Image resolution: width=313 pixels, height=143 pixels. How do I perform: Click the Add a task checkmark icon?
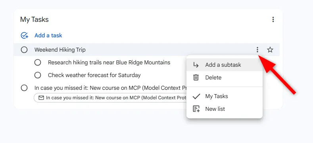(24, 35)
